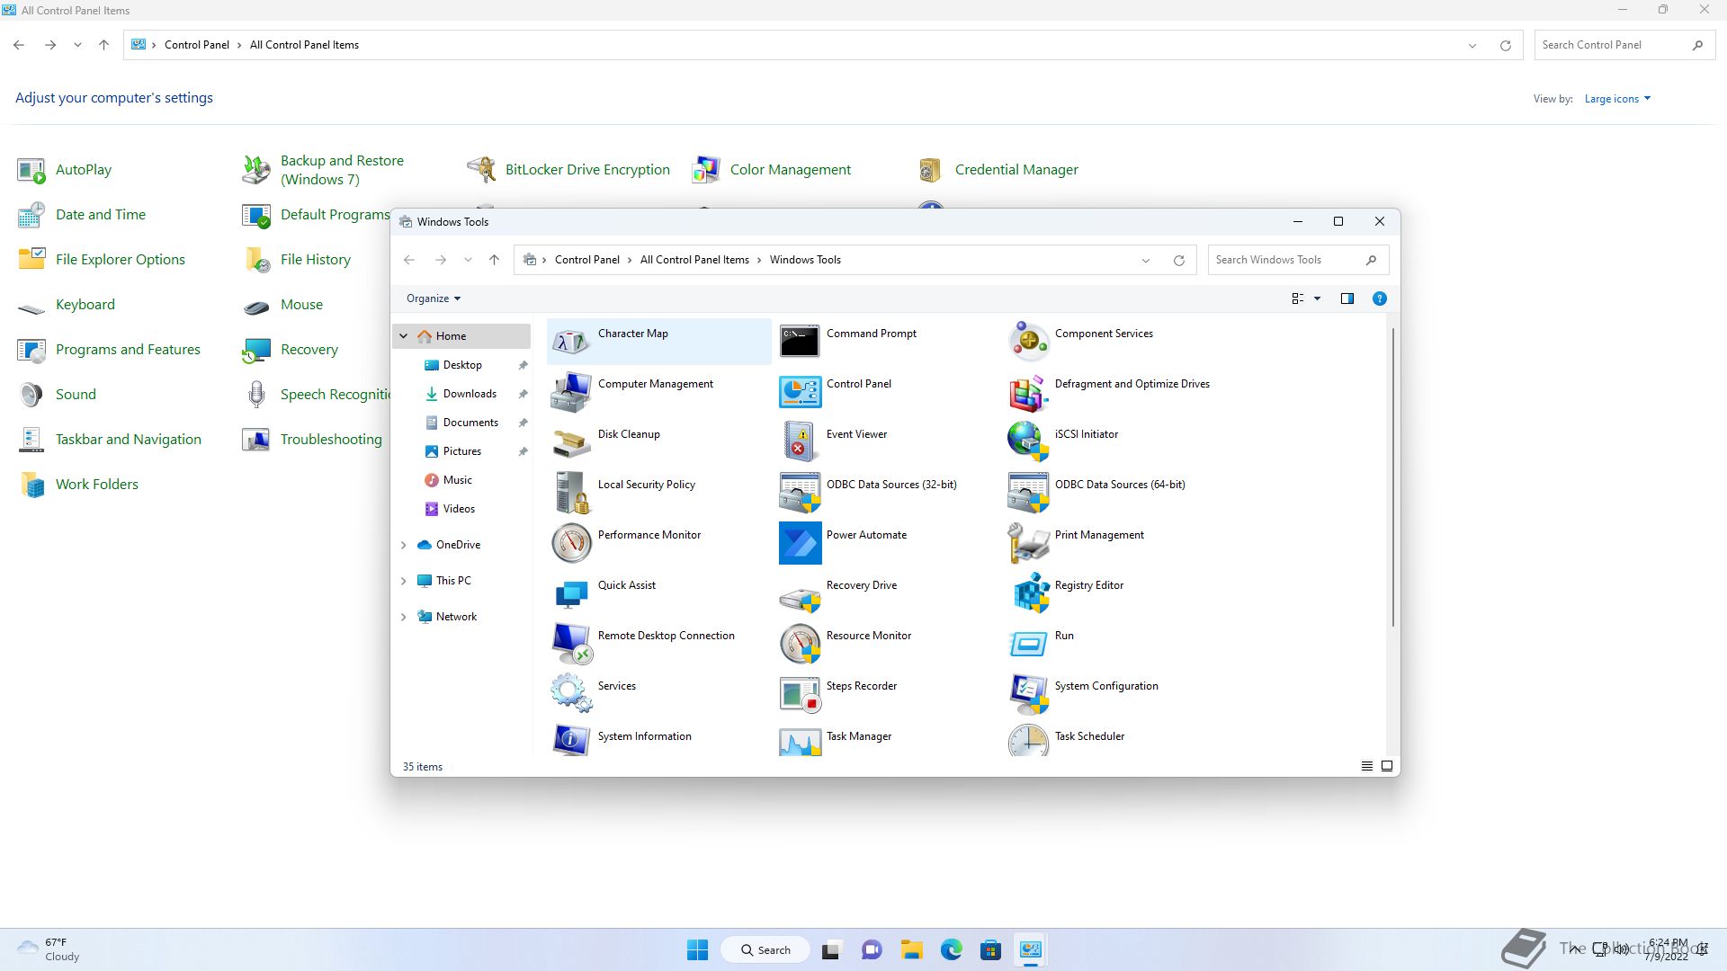Open the Run icon

tap(1028, 644)
